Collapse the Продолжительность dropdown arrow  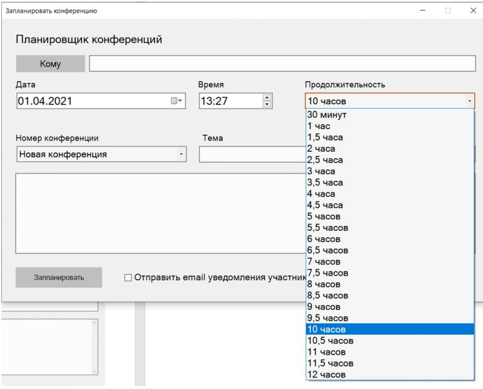click(x=470, y=101)
